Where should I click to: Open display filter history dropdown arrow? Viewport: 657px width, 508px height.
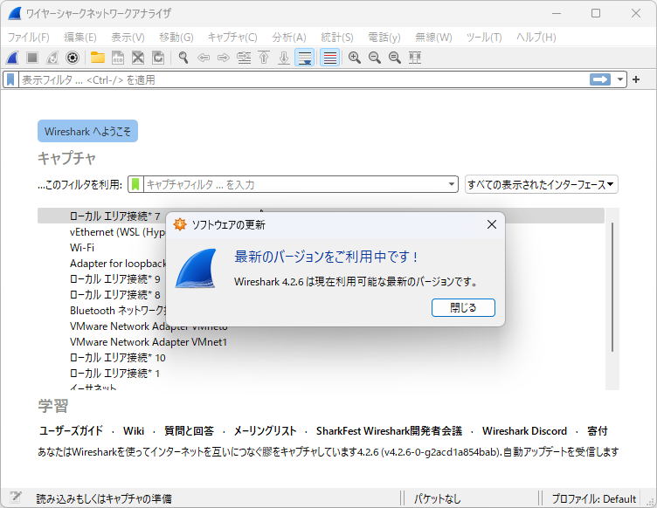619,79
